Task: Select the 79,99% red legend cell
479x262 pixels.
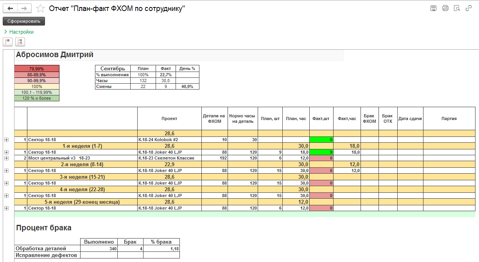Action: (x=37, y=69)
